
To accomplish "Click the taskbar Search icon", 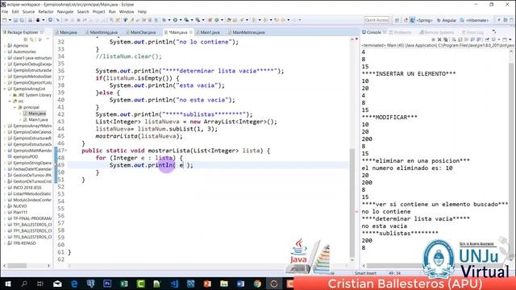I will (24, 284).
